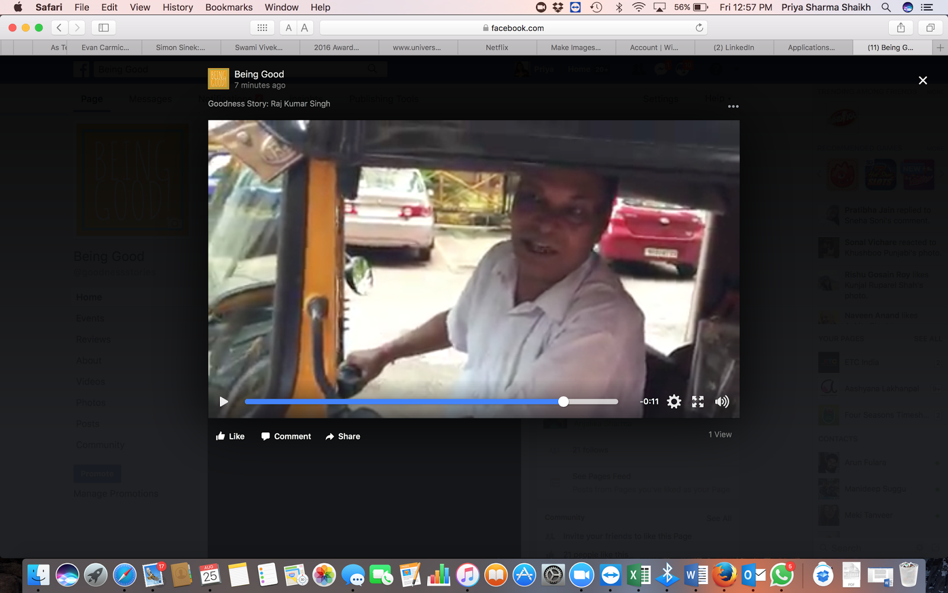
Task: Open System Preferences in Dock
Action: [x=553, y=575]
